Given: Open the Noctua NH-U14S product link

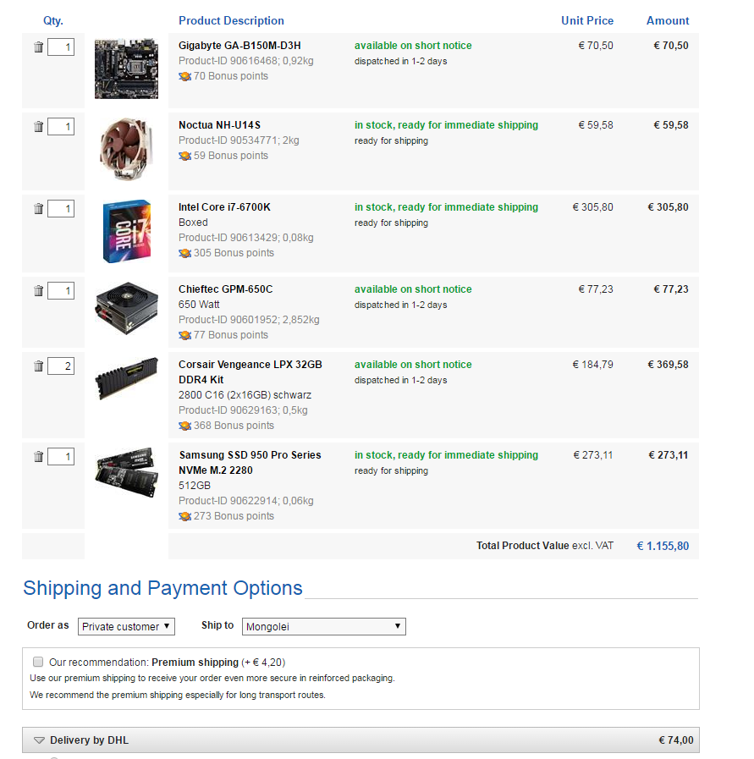Looking at the screenshot, I should (x=219, y=125).
